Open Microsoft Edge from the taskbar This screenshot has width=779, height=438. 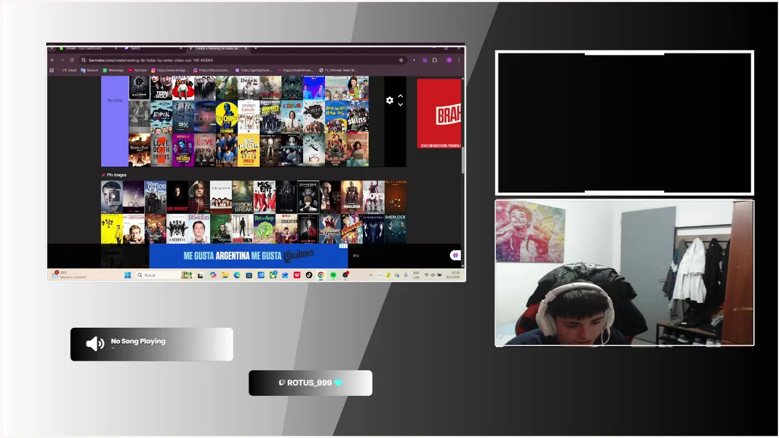click(237, 275)
